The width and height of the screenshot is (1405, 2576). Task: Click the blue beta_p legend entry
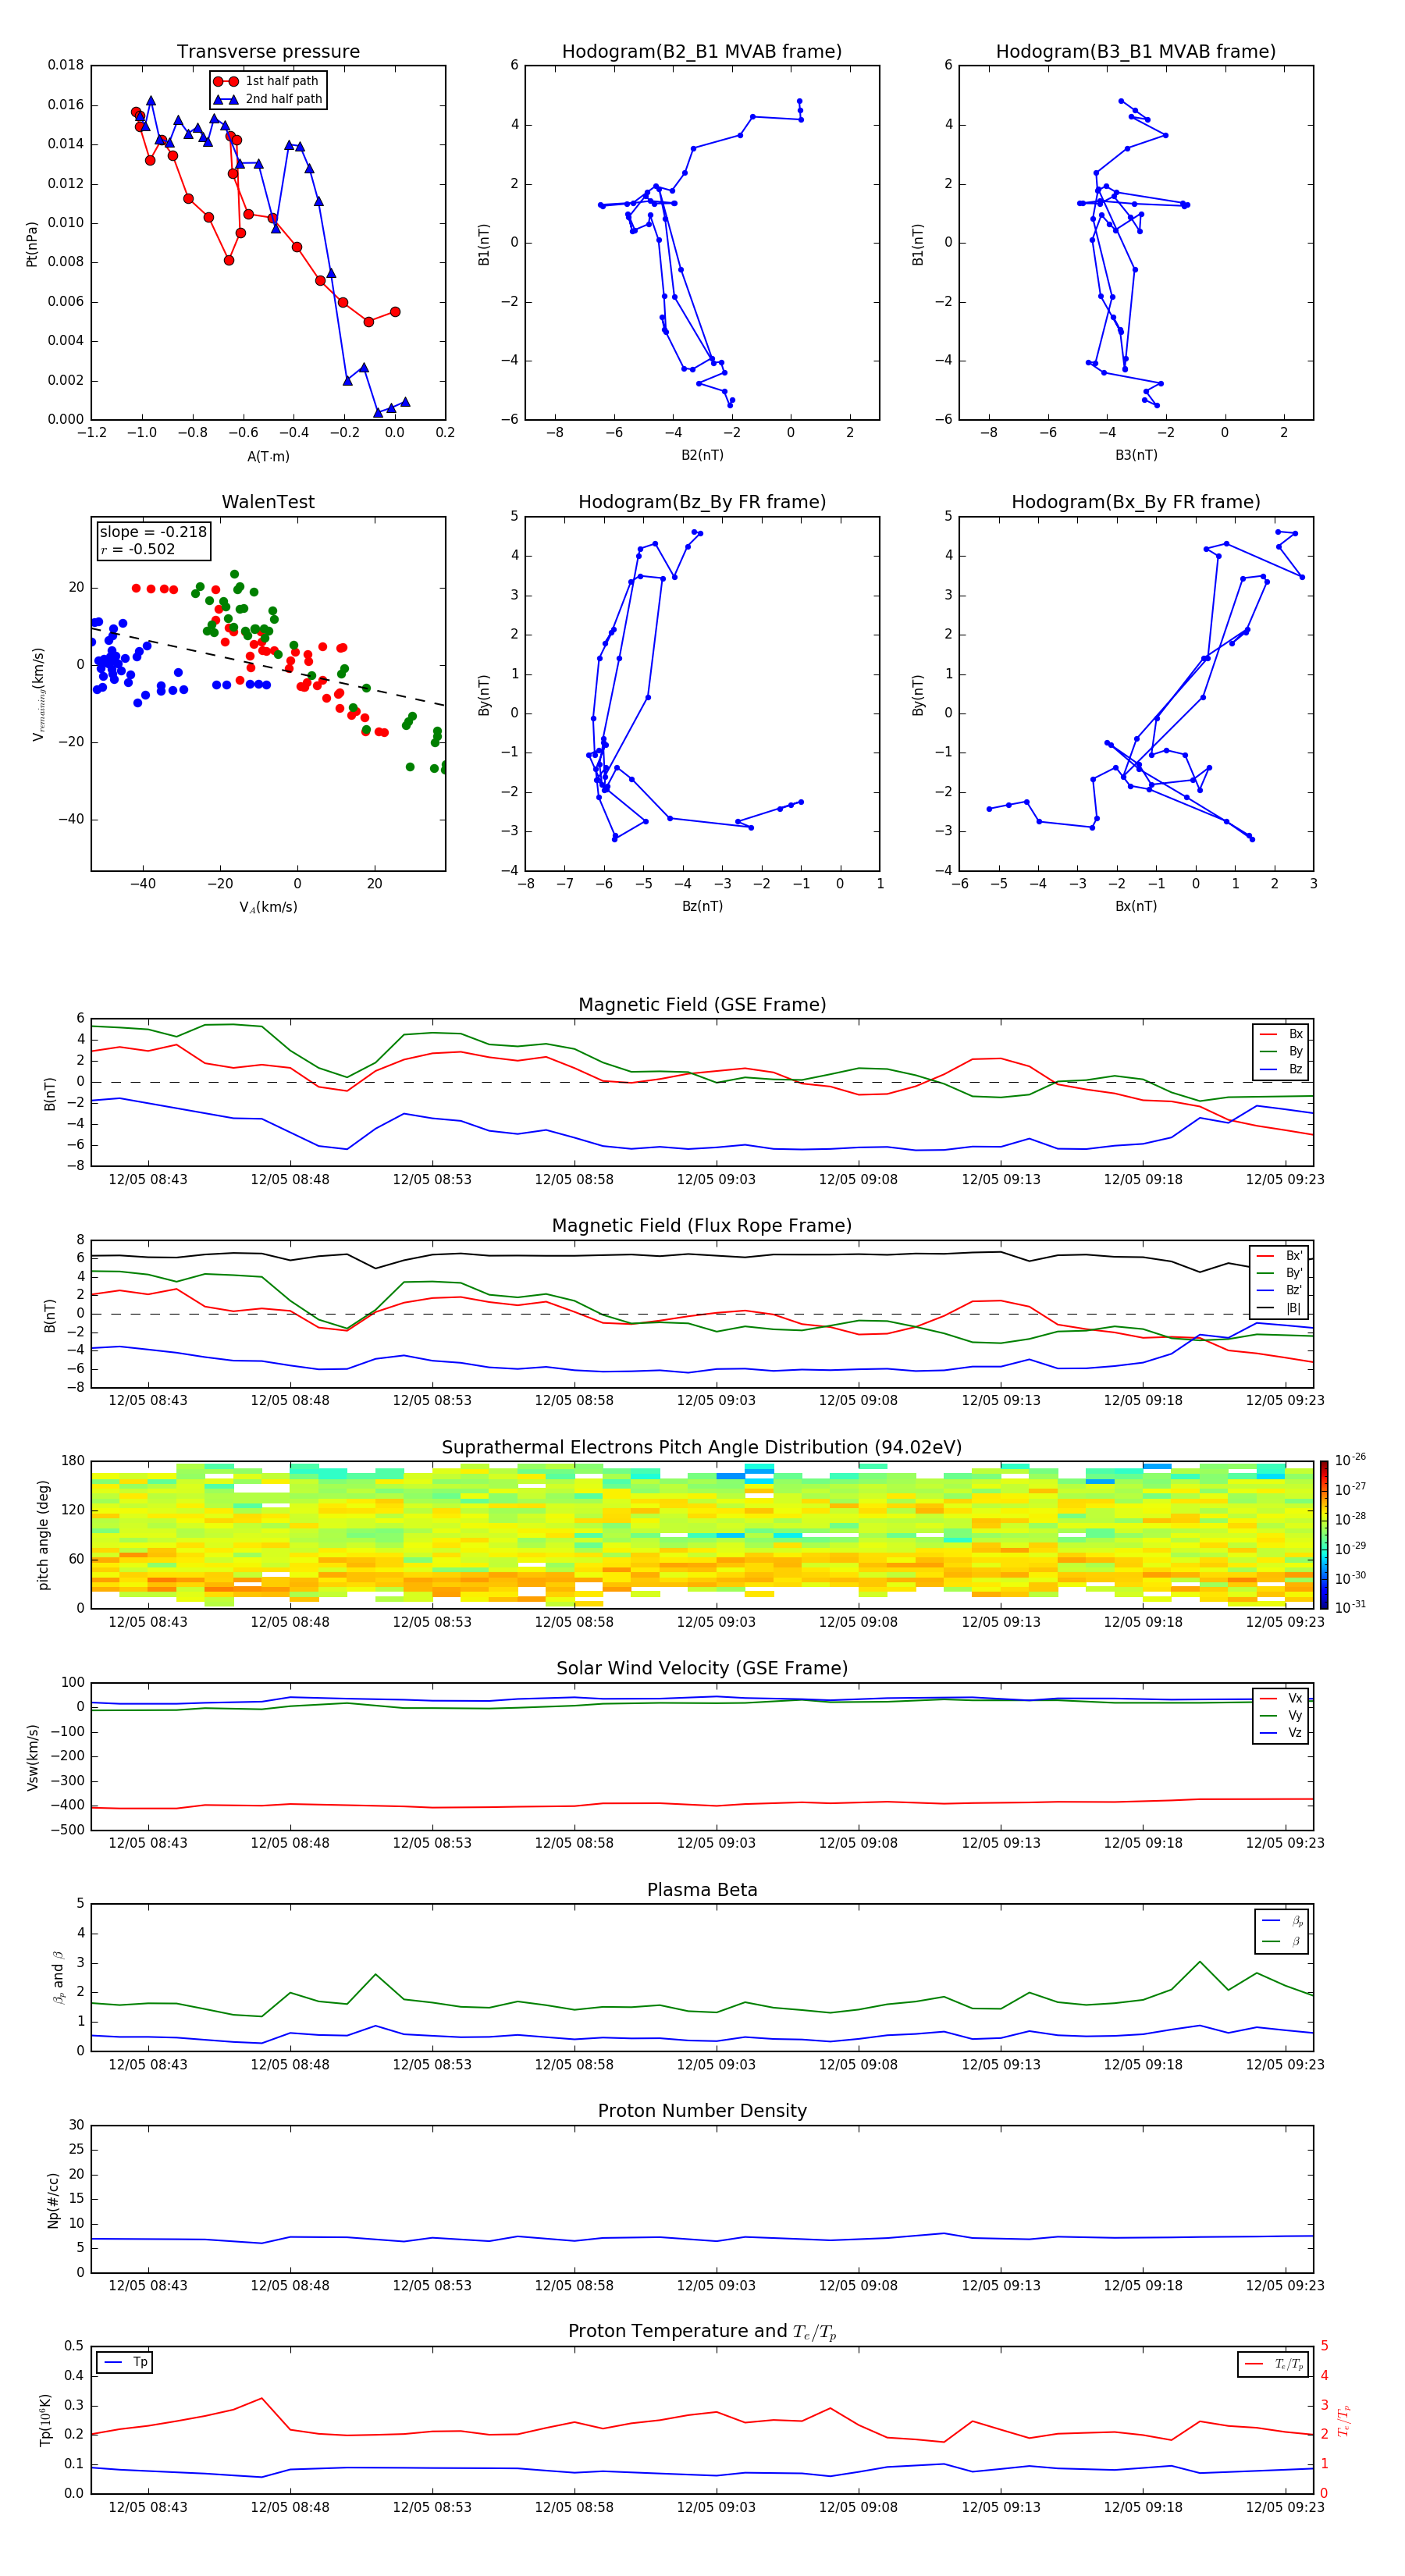point(1283,1921)
